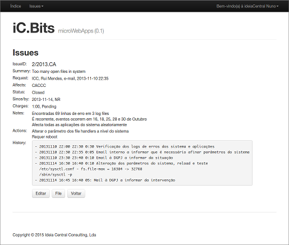This screenshot has width=289, height=245.
Task: Click the History label
Action: (x=19, y=142)
